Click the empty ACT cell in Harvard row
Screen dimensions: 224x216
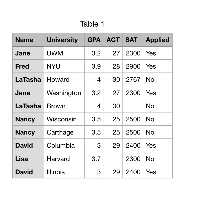click(113, 159)
